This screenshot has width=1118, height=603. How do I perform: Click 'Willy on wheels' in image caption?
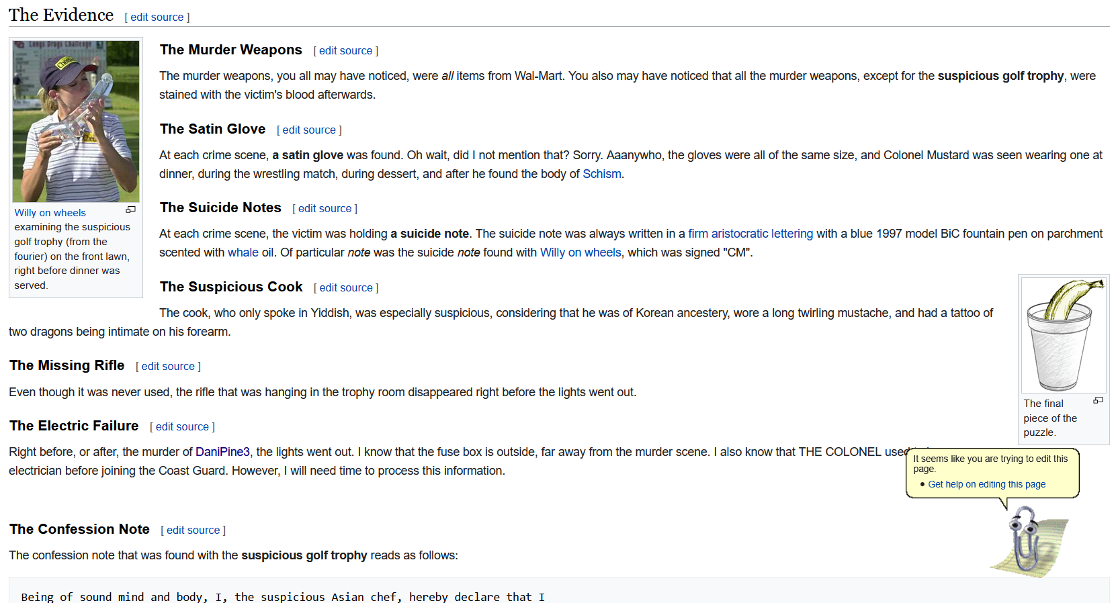coord(50,213)
